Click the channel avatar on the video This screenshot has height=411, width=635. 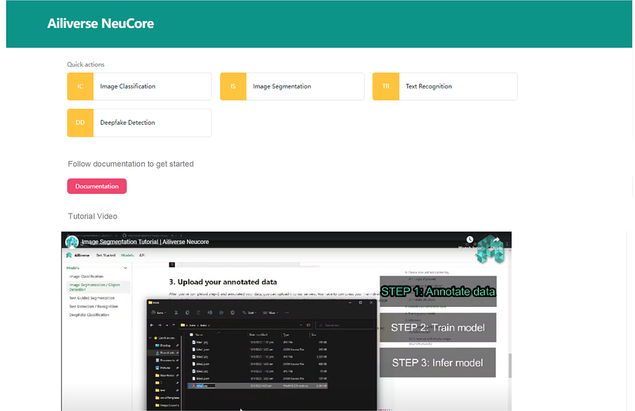tap(72, 242)
